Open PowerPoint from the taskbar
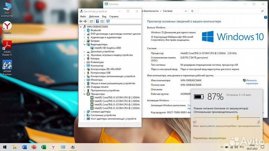This screenshot has height=151, width=269. click(x=34, y=147)
